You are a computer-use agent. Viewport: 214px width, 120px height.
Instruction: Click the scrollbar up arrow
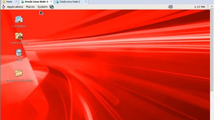pyautogui.click(x=212, y=6)
